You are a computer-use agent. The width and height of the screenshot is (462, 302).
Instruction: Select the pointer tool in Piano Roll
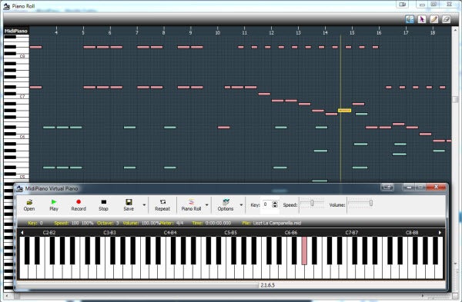422,19
